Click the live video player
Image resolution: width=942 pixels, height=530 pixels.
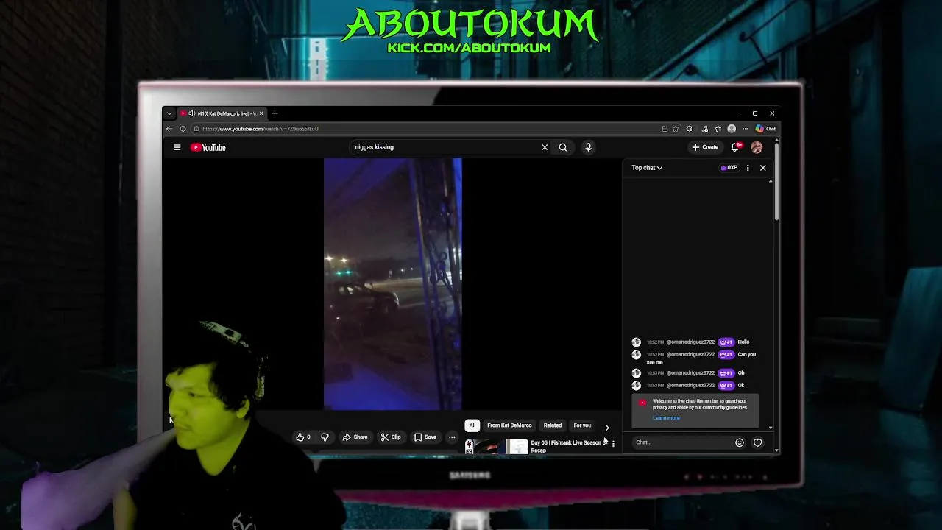[x=393, y=284]
